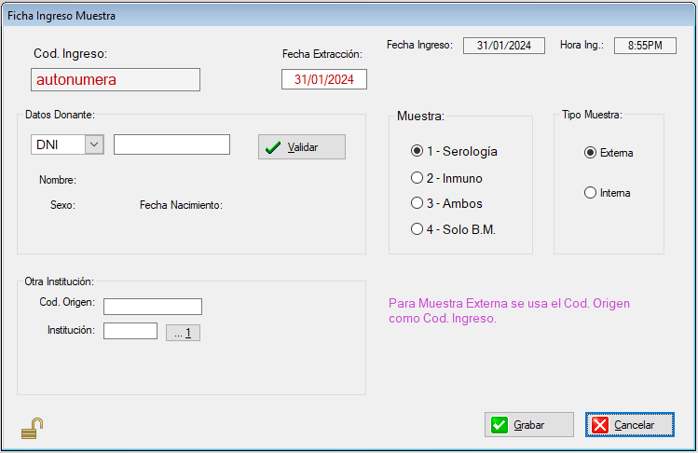Click the Fecha Ingreso date box
The width and height of the screenshot is (698, 453).
(x=502, y=46)
